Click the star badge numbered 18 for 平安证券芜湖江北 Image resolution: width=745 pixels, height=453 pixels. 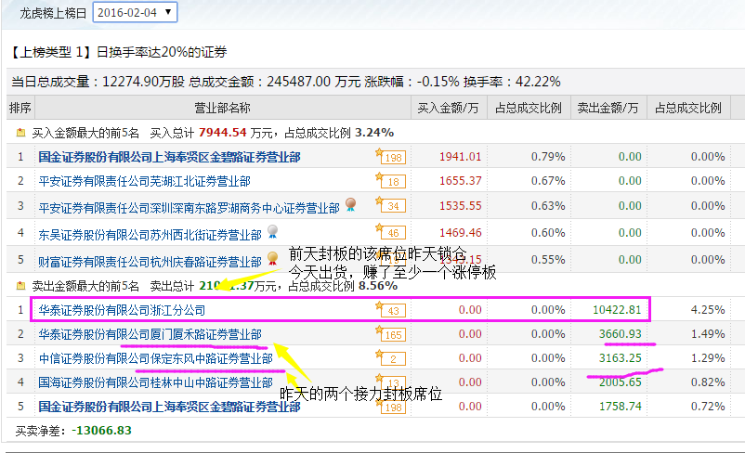coord(391,181)
